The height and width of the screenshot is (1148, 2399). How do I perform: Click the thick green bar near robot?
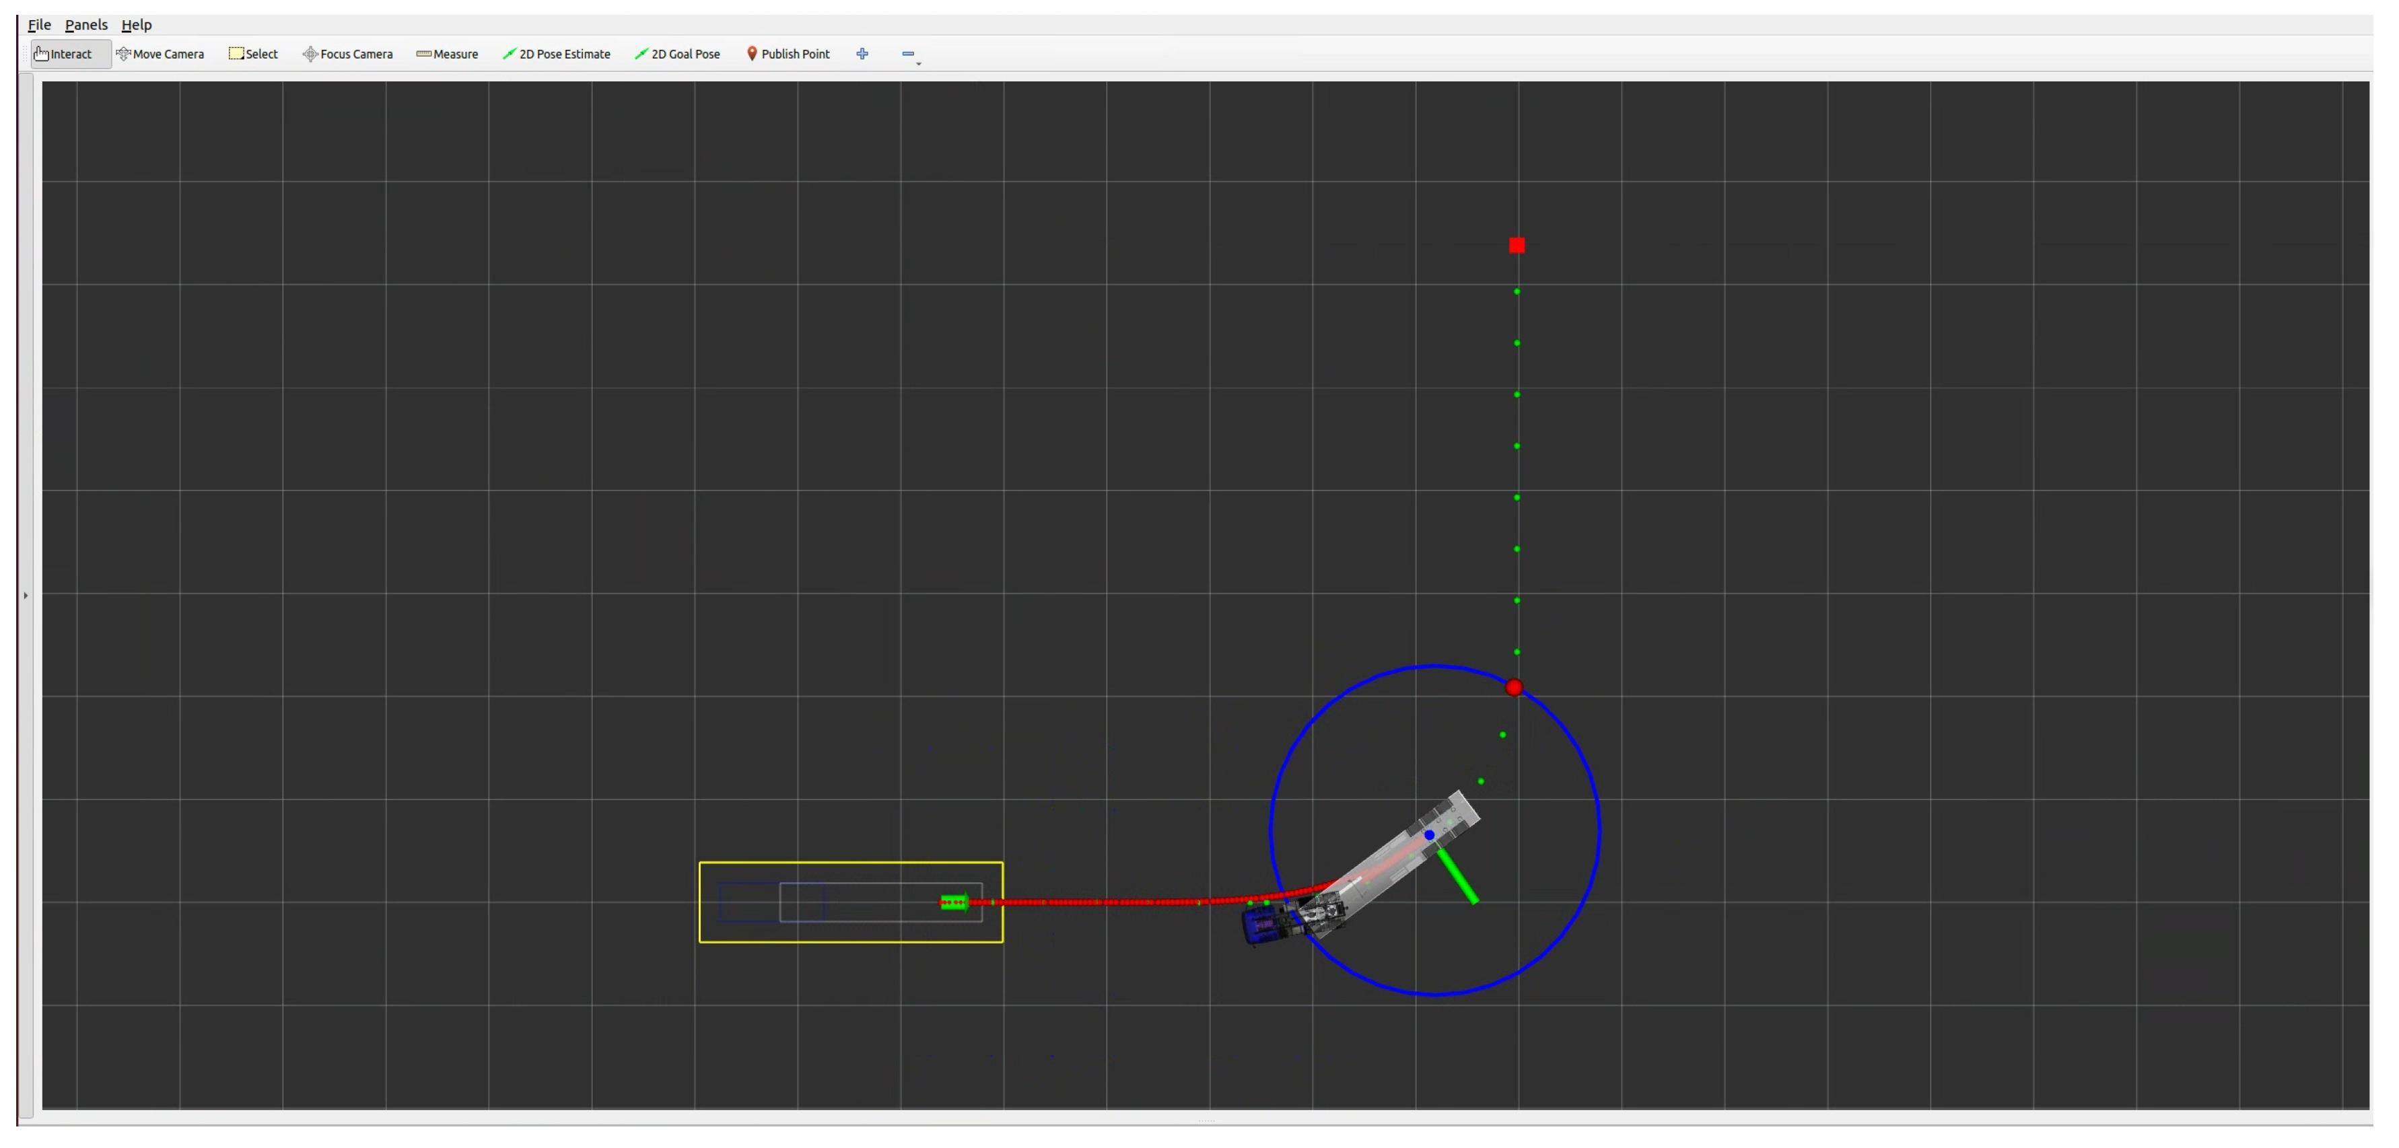(x=1457, y=876)
